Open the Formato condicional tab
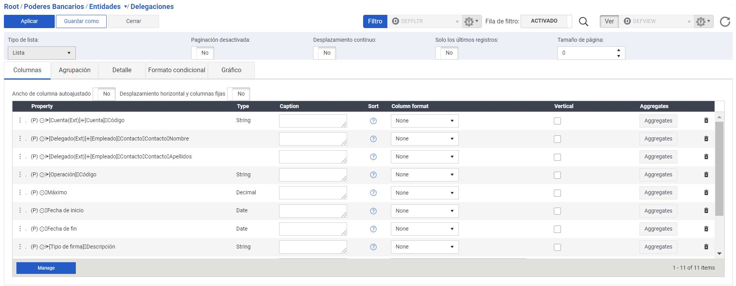The height and width of the screenshot is (286, 736). (x=177, y=70)
